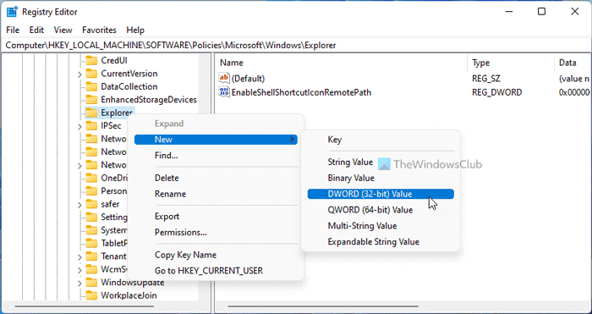Create a new DWORD (32-bit) Value

(x=381, y=194)
